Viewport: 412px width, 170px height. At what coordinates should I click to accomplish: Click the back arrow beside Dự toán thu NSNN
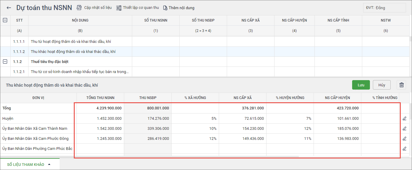9,8
